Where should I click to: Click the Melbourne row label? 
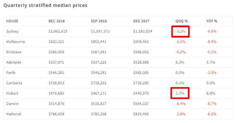point(16,42)
